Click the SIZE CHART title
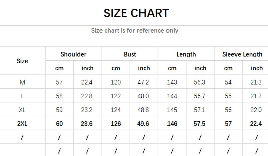Screen dimensions: 268x156 click(136, 13)
